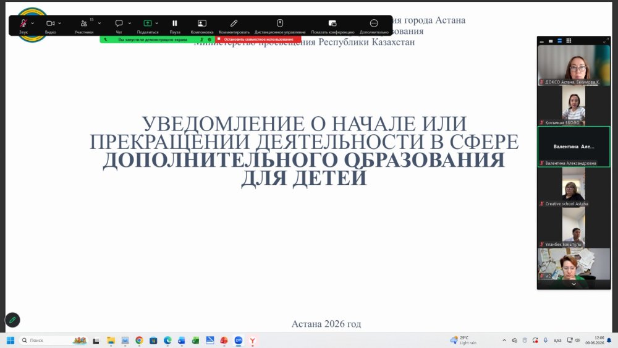The width and height of the screenshot is (618, 348).
Task: Show hidden system tray icons
Action: click(x=504, y=341)
